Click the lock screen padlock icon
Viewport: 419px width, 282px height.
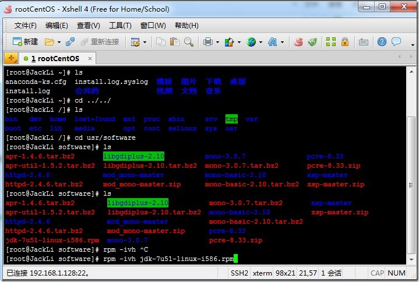click(345, 42)
